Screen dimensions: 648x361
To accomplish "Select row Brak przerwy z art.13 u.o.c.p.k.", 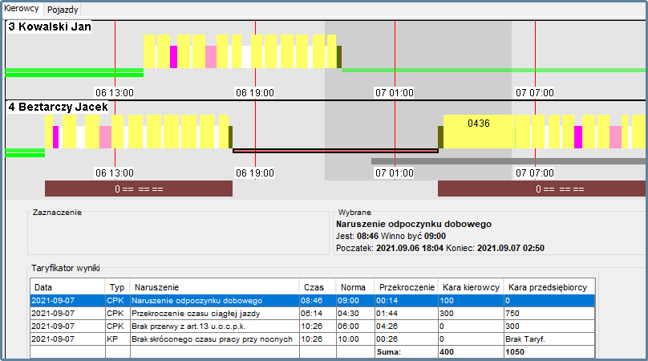I will (x=313, y=327).
